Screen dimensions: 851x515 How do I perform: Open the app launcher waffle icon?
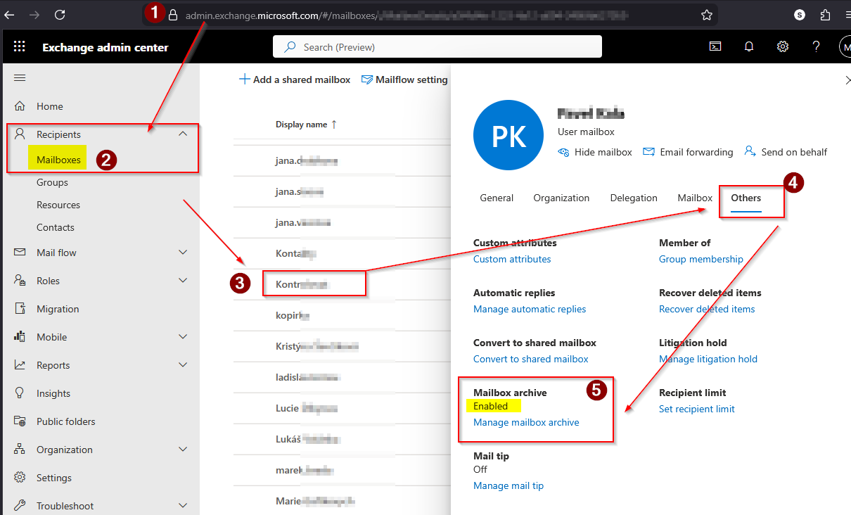click(20, 47)
